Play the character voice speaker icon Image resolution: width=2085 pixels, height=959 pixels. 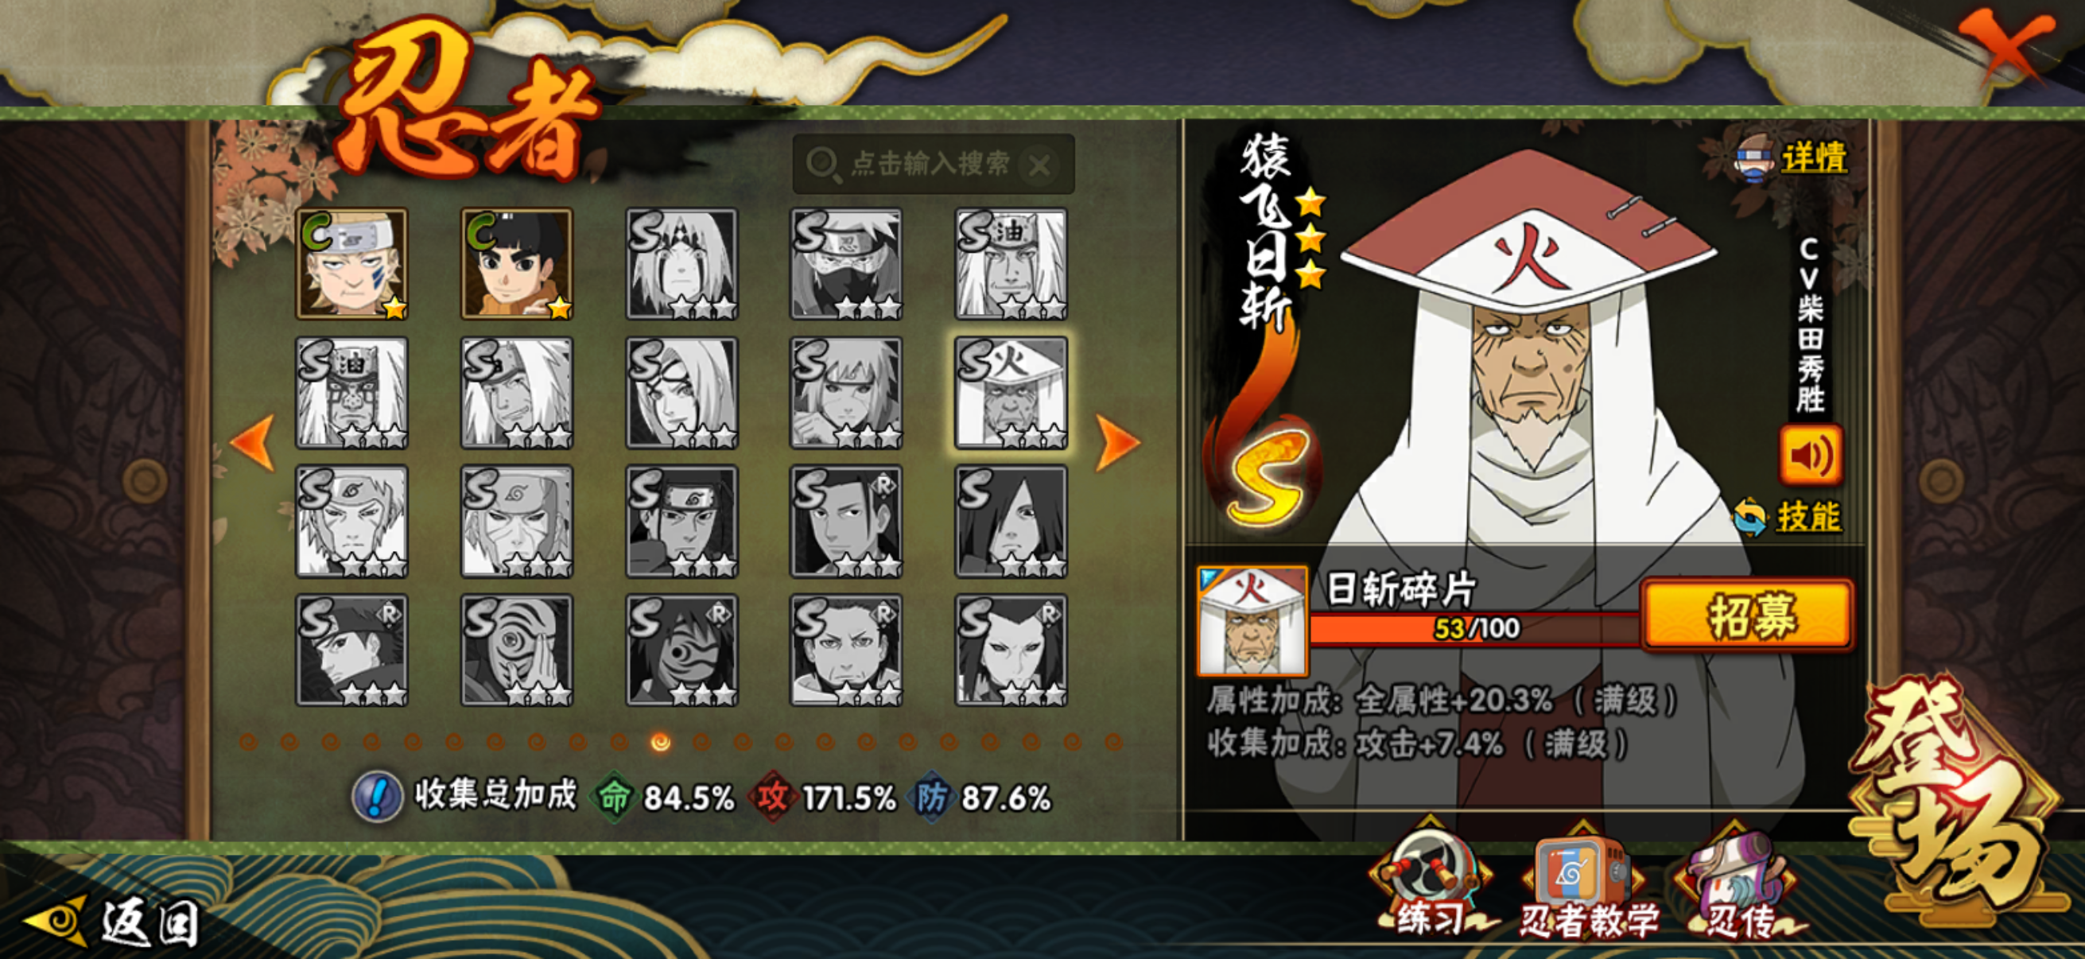point(1810,455)
